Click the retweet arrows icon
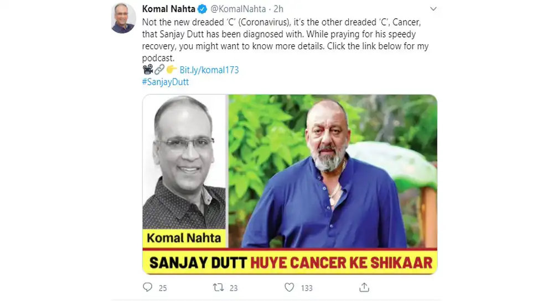Viewport: 537px width, 301px height. tap(219, 287)
